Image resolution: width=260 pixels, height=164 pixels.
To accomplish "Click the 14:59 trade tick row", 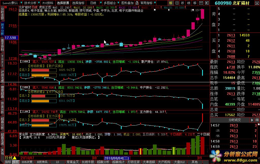I will coord(234,147).
